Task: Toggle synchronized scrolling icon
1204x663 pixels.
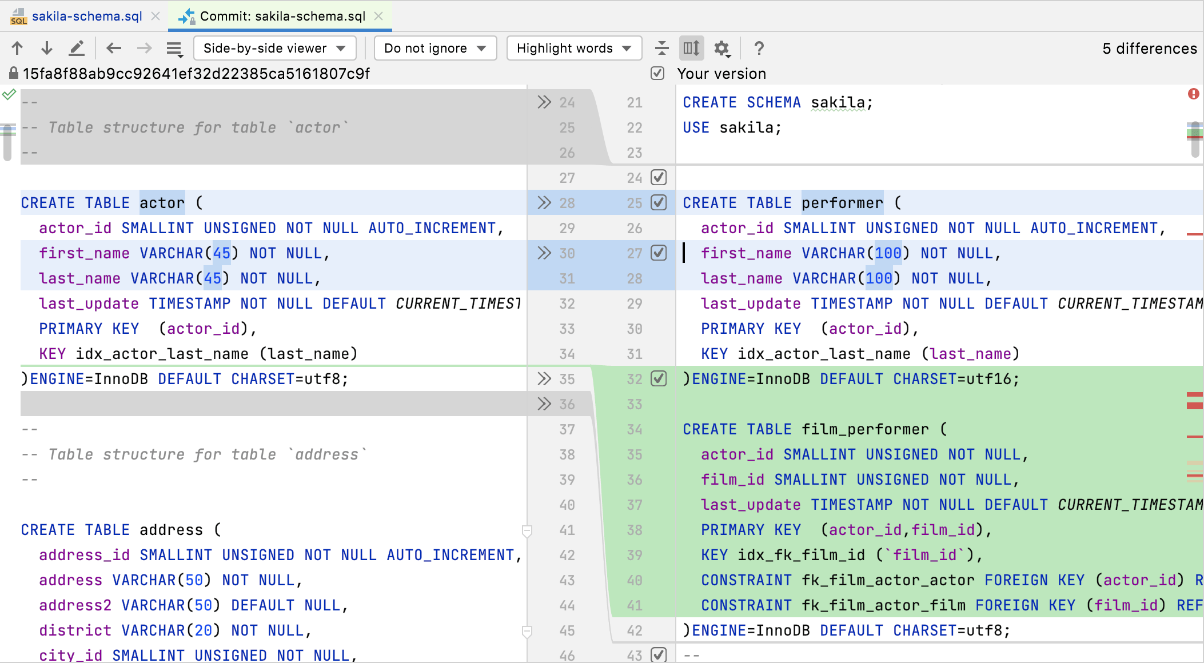Action: pyautogui.click(x=691, y=48)
